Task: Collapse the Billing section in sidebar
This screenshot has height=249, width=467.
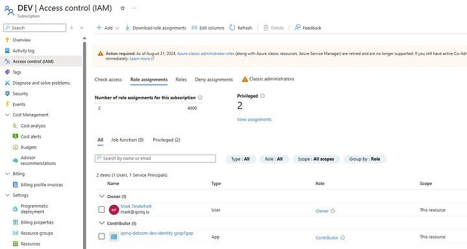Action: click(x=7, y=174)
